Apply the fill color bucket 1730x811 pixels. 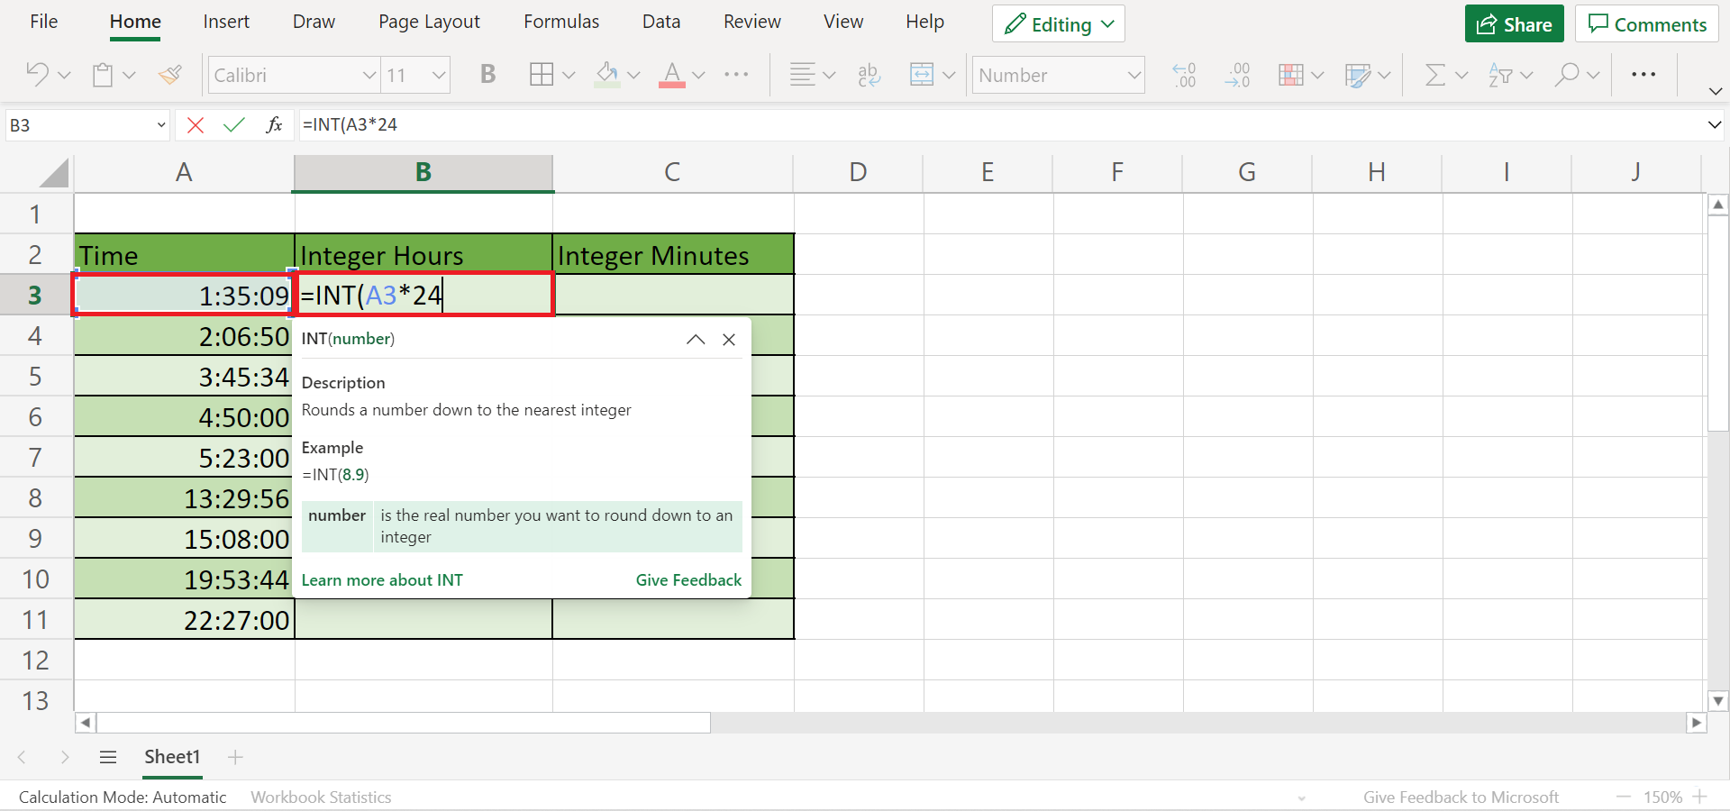[x=607, y=75]
